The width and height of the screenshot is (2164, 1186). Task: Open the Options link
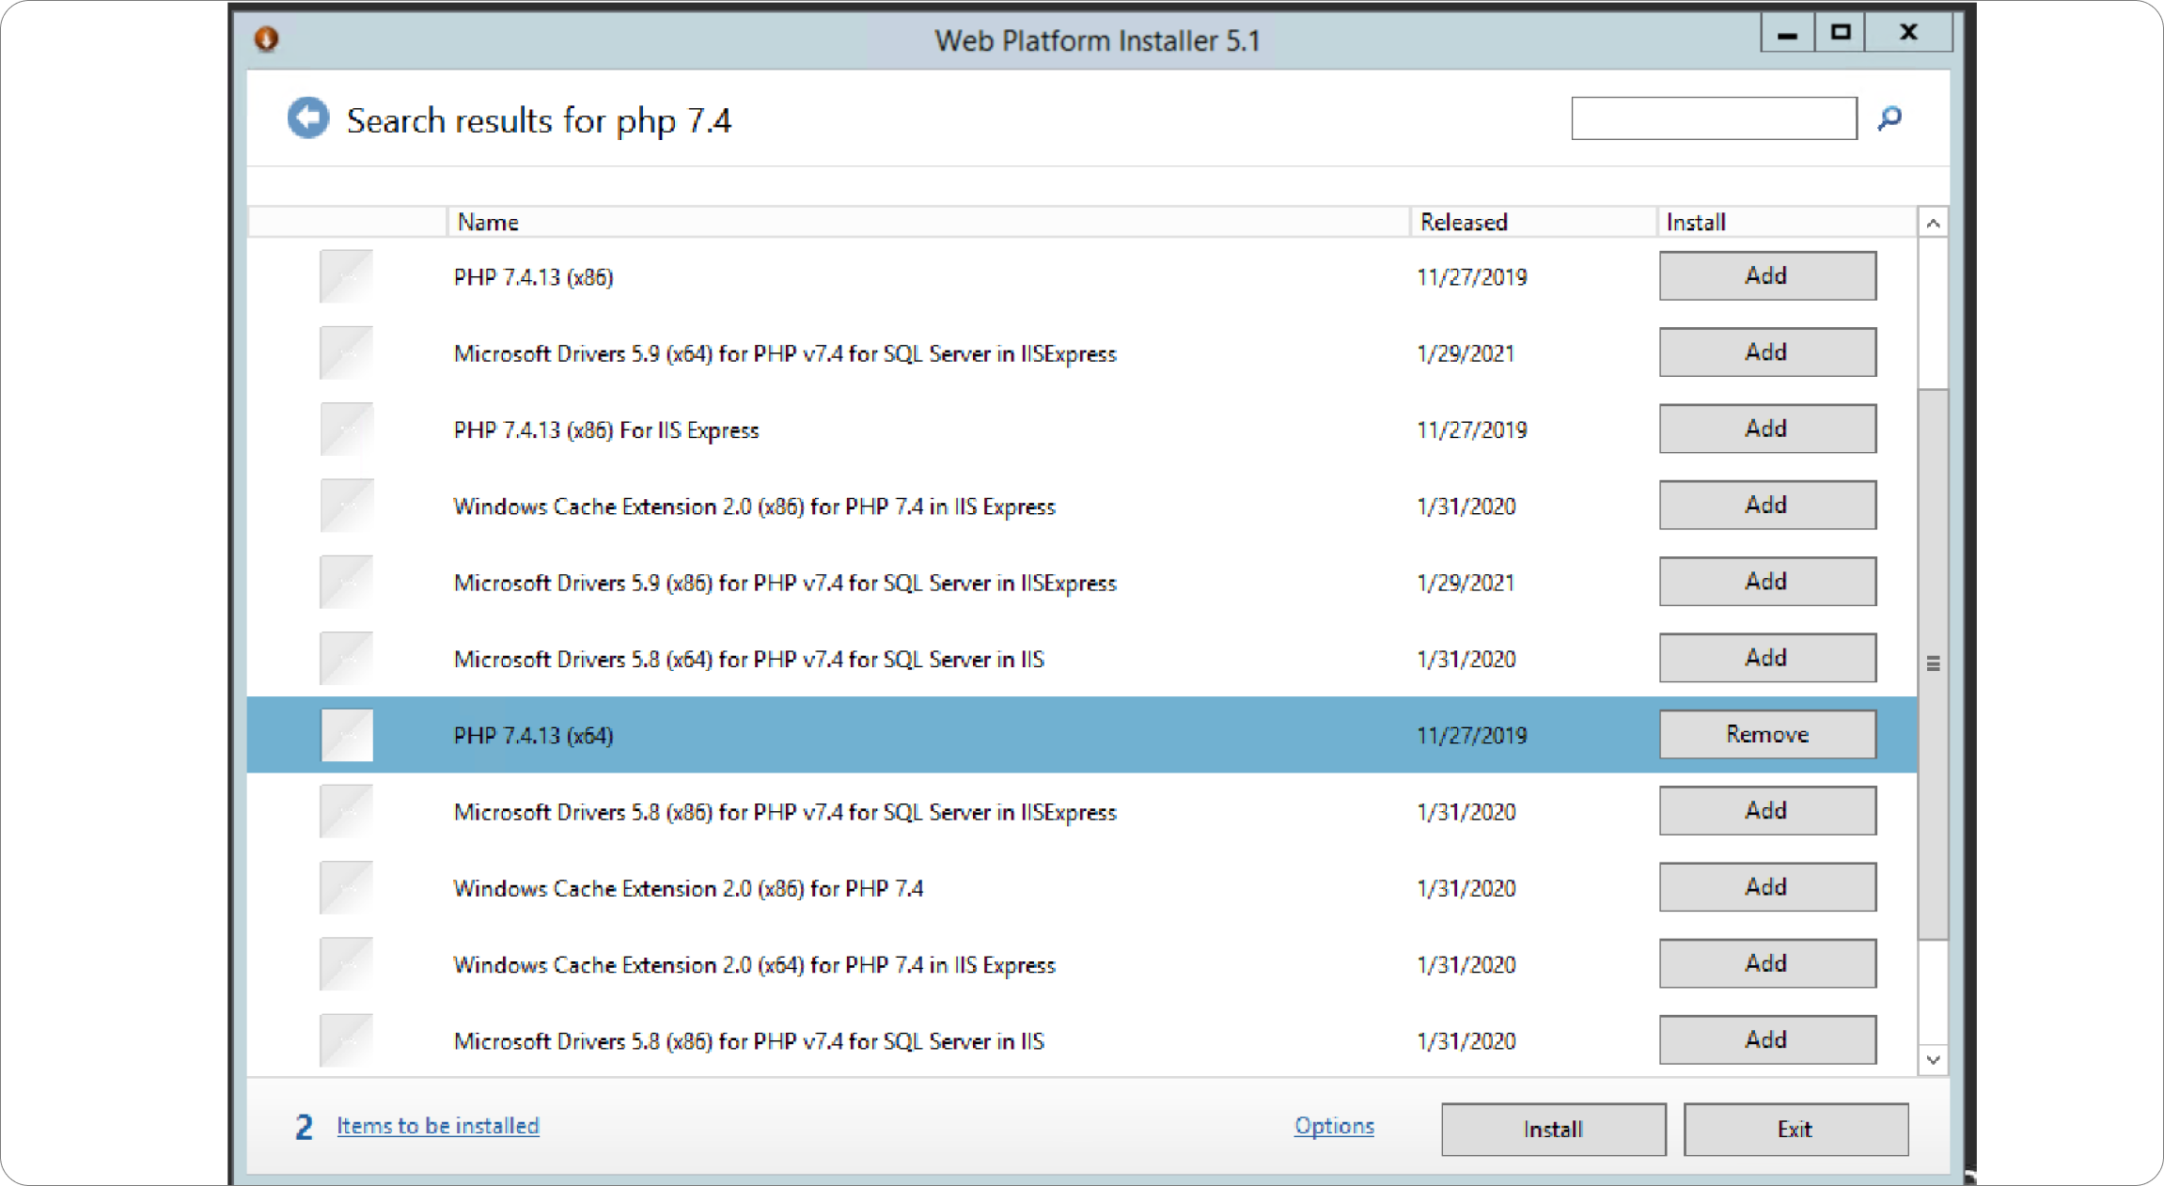pyautogui.click(x=1334, y=1126)
